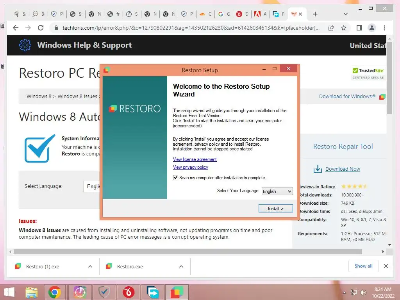Click the star rating icons
This screenshot has width=400, height=300.
354,186
